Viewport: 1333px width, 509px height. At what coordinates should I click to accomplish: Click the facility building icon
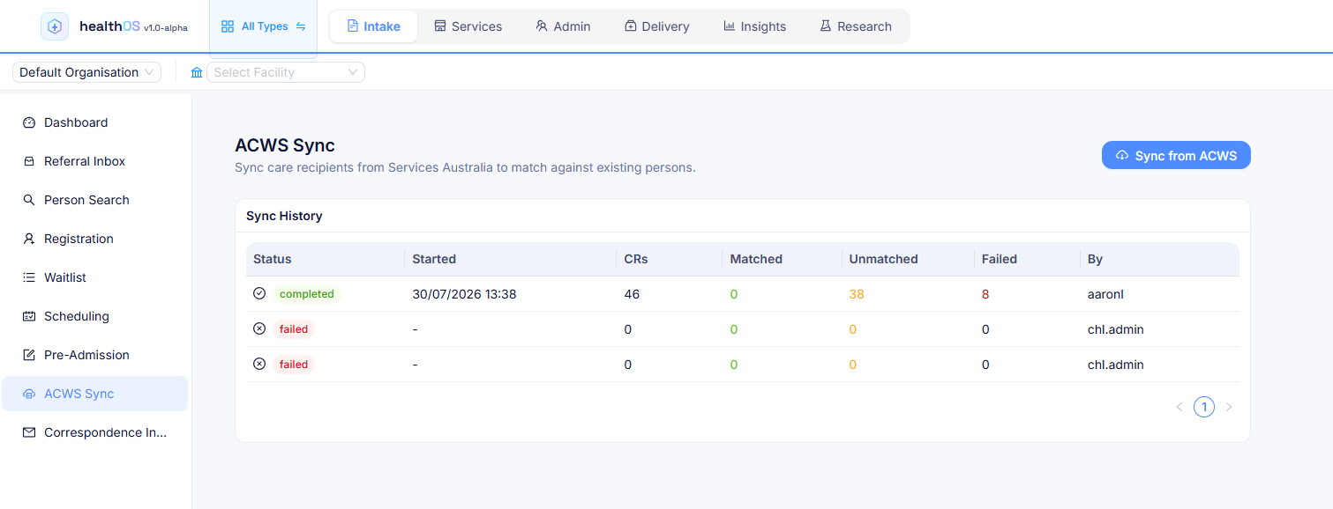[197, 72]
